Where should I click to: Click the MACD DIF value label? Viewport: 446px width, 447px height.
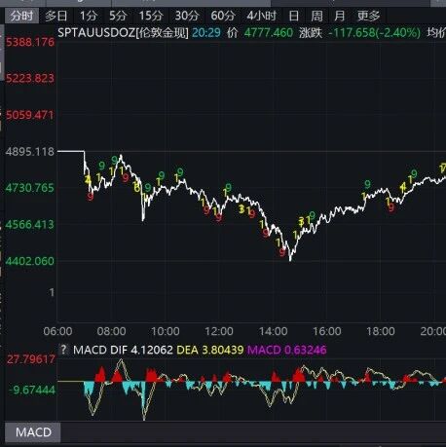point(123,350)
